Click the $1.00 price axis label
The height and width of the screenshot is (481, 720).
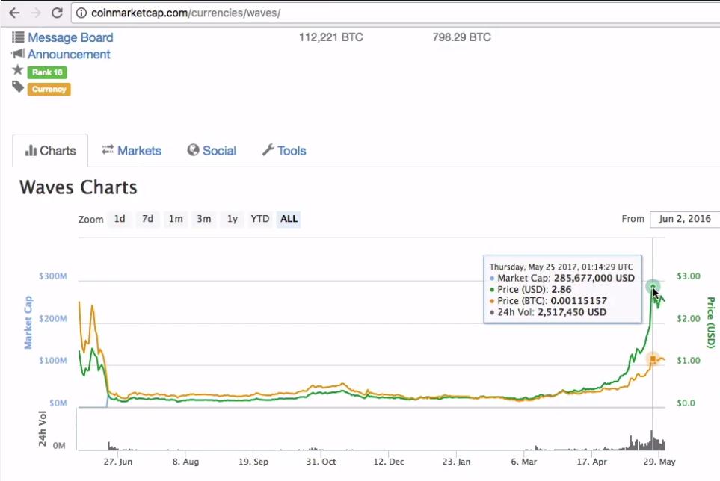(x=689, y=361)
